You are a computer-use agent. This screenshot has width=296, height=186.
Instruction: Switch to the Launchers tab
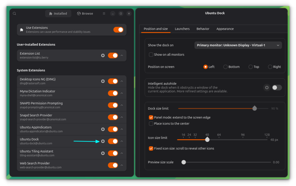coord(182,29)
